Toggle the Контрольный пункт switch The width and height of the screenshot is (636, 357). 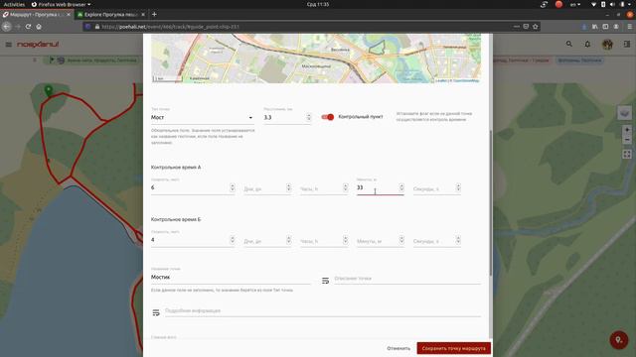pyautogui.click(x=327, y=117)
